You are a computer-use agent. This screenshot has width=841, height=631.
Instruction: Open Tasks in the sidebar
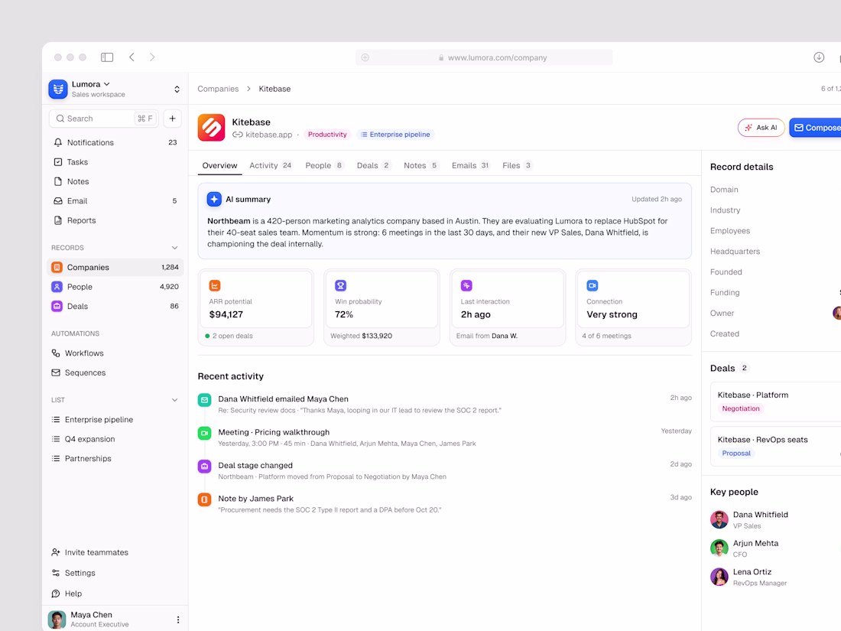pyautogui.click(x=115, y=162)
